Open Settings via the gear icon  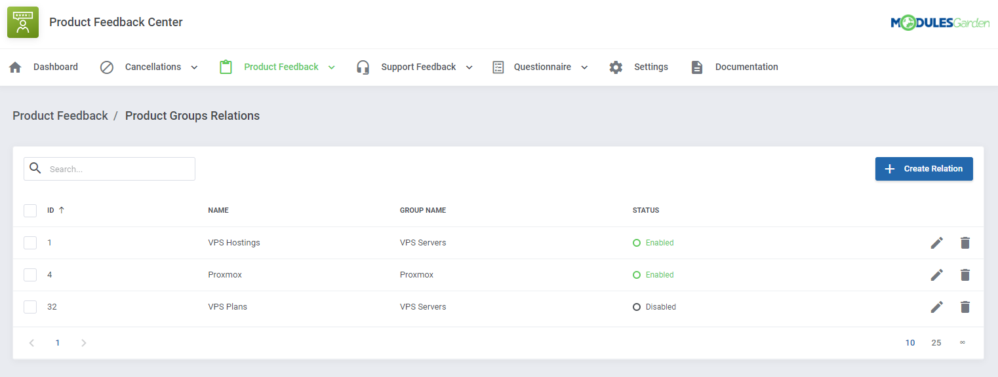pos(615,67)
